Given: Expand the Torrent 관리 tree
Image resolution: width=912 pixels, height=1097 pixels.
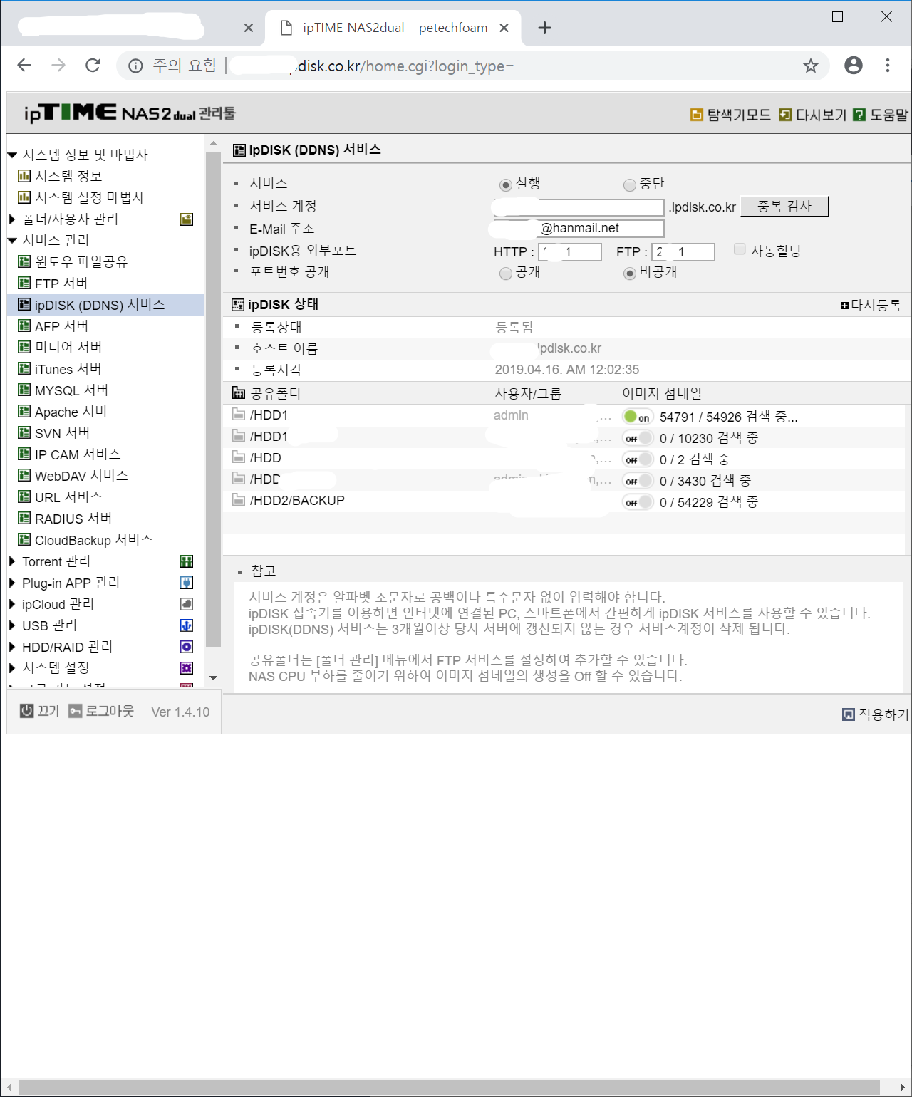Looking at the screenshot, I should click(x=12, y=561).
